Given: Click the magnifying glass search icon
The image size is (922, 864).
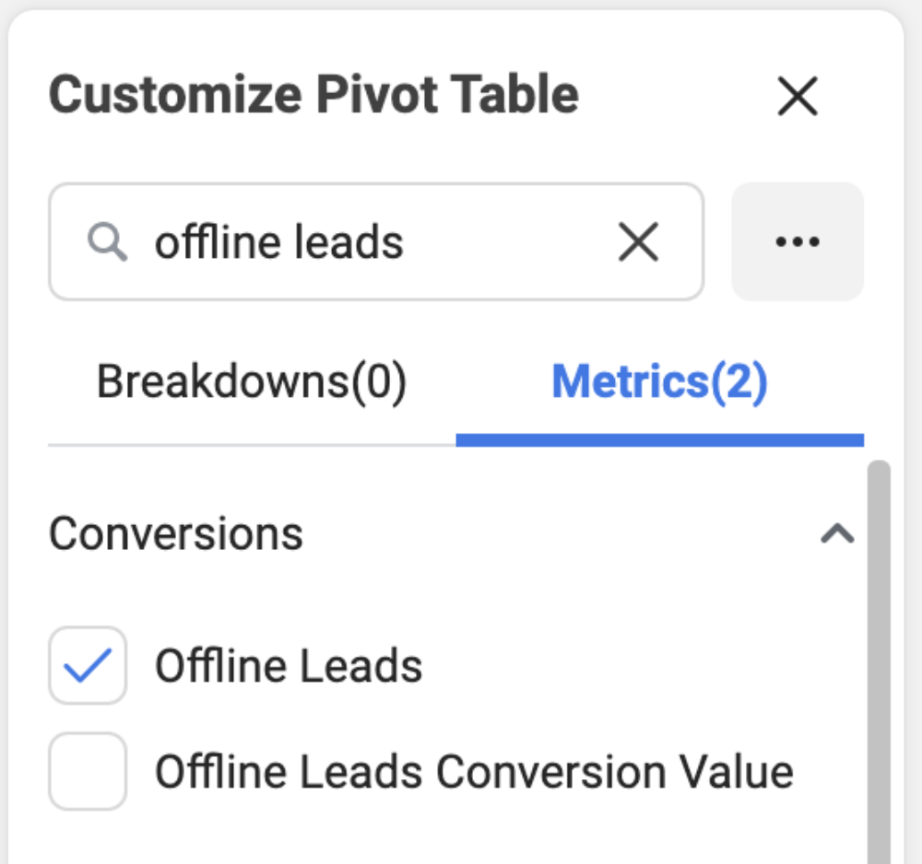Looking at the screenshot, I should point(107,241).
